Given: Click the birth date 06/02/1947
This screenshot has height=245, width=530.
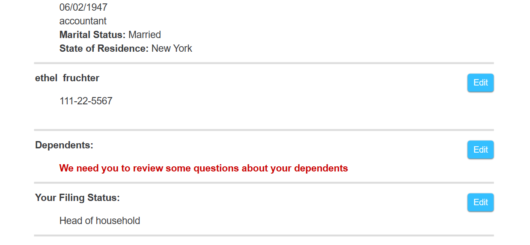Looking at the screenshot, I should (83, 7).
